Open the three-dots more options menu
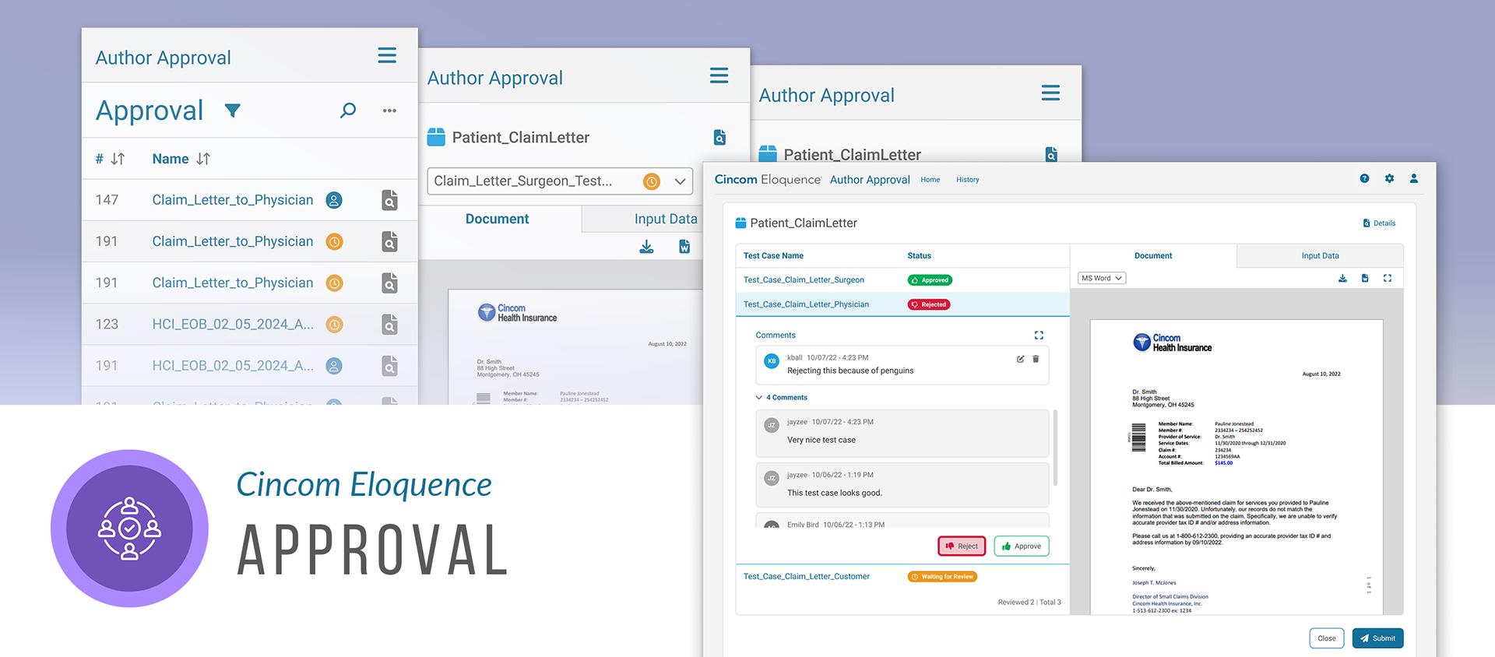1495x657 pixels. (x=389, y=111)
